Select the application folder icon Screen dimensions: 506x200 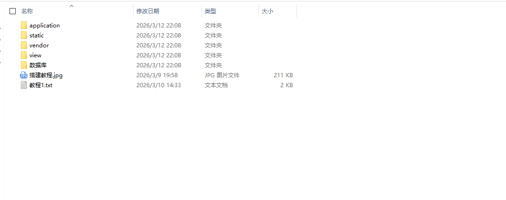click(x=24, y=26)
